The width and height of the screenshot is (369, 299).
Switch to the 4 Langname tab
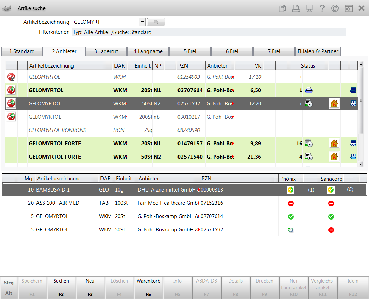(148, 51)
